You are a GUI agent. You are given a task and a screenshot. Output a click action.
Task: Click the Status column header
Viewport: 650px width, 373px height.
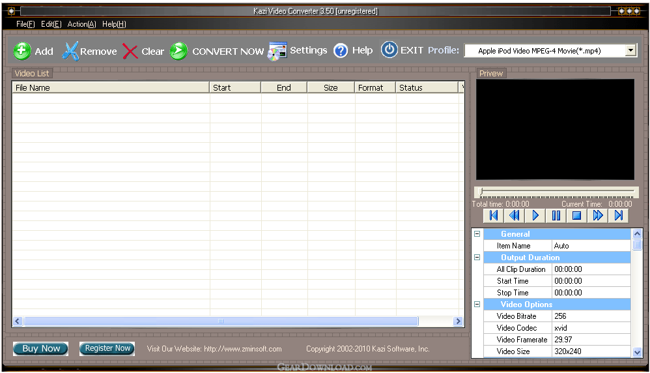427,87
